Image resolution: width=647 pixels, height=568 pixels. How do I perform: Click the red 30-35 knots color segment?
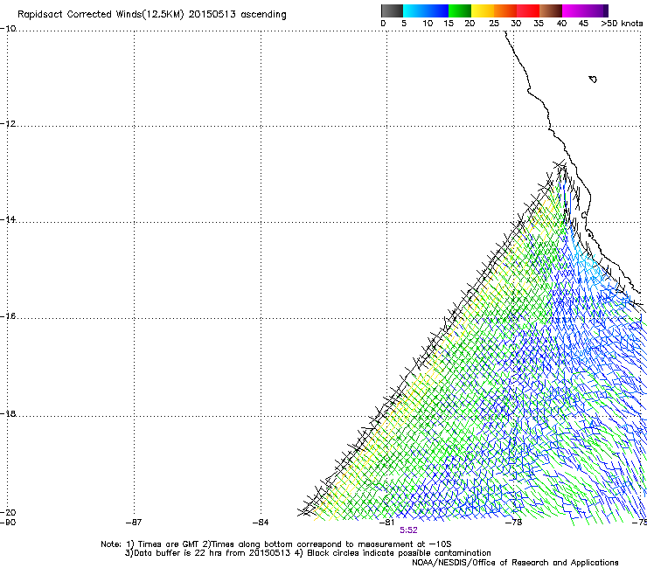point(528,11)
